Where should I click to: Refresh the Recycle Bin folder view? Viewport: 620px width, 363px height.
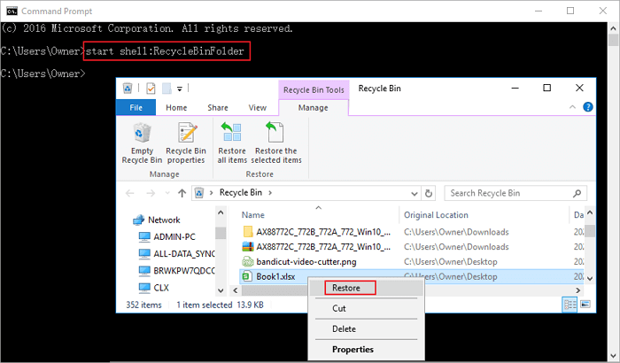pos(430,192)
